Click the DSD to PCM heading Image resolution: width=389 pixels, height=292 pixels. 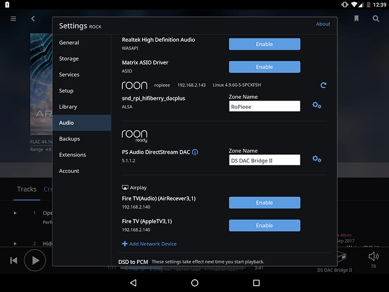tap(133, 262)
